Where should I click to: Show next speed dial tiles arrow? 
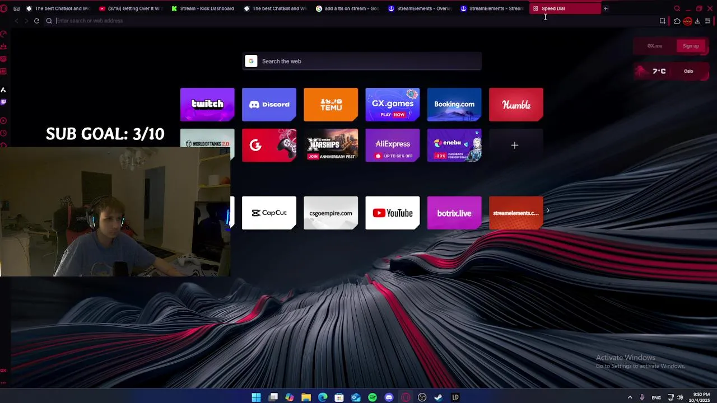point(548,210)
